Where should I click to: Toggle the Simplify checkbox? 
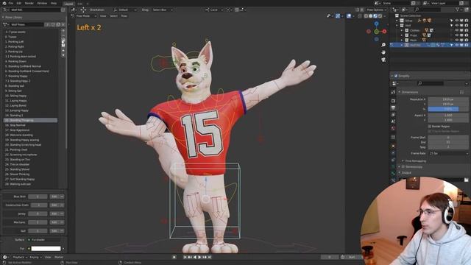(x=396, y=76)
